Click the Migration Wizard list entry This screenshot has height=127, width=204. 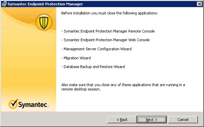(x=76, y=58)
